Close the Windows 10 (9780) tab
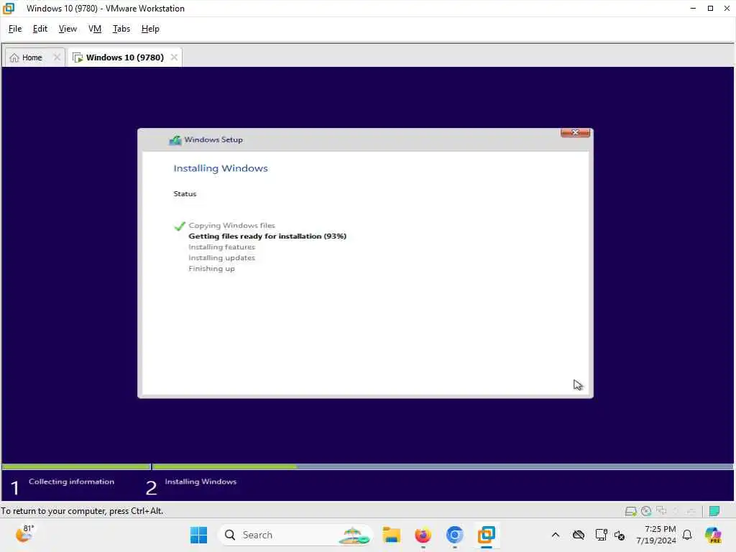 point(174,57)
